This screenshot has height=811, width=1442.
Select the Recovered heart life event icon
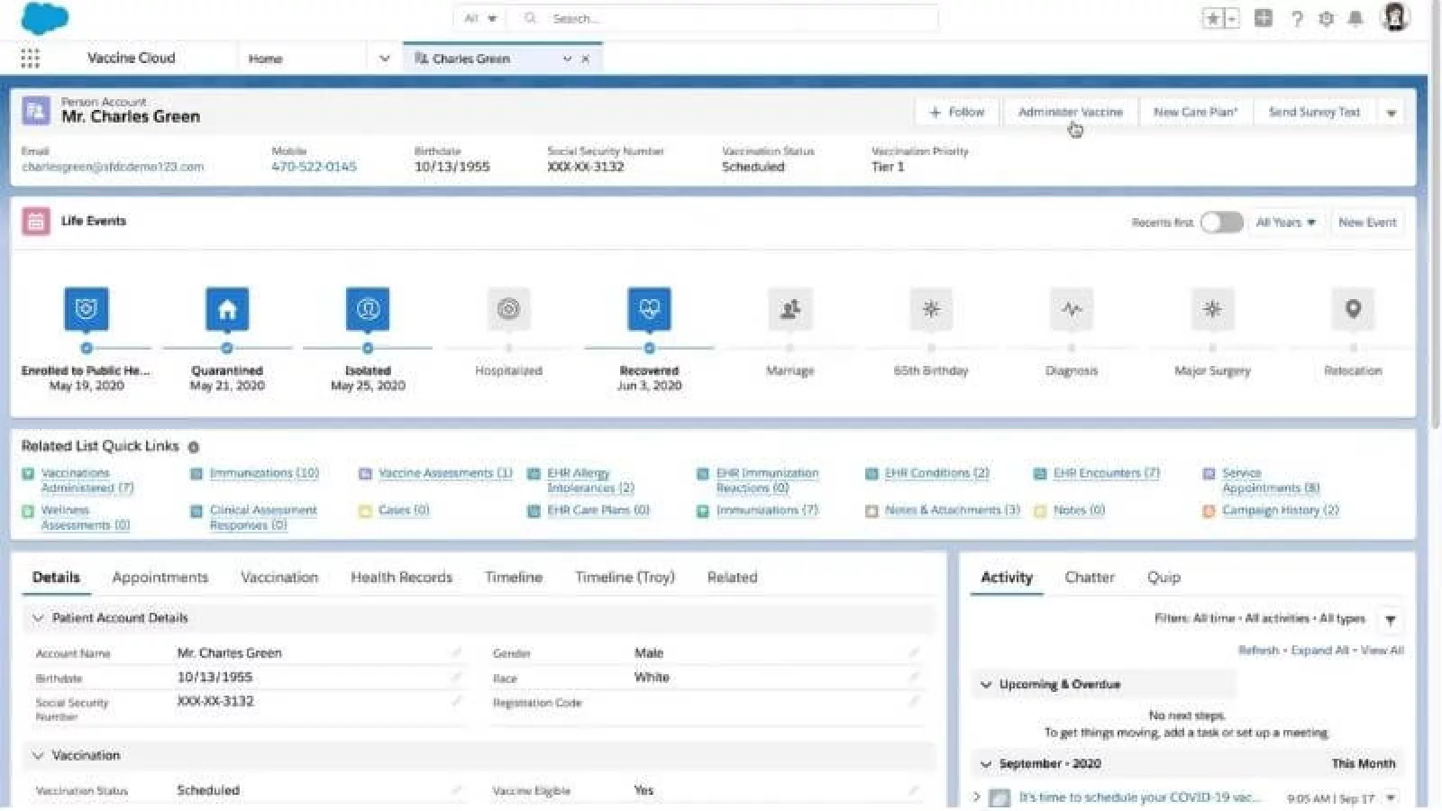649,309
